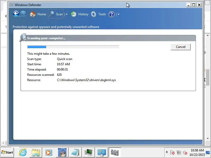Viewport: 211px width, 158px height.
Task: Cancel the running quick scan
Action: click(x=181, y=47)
